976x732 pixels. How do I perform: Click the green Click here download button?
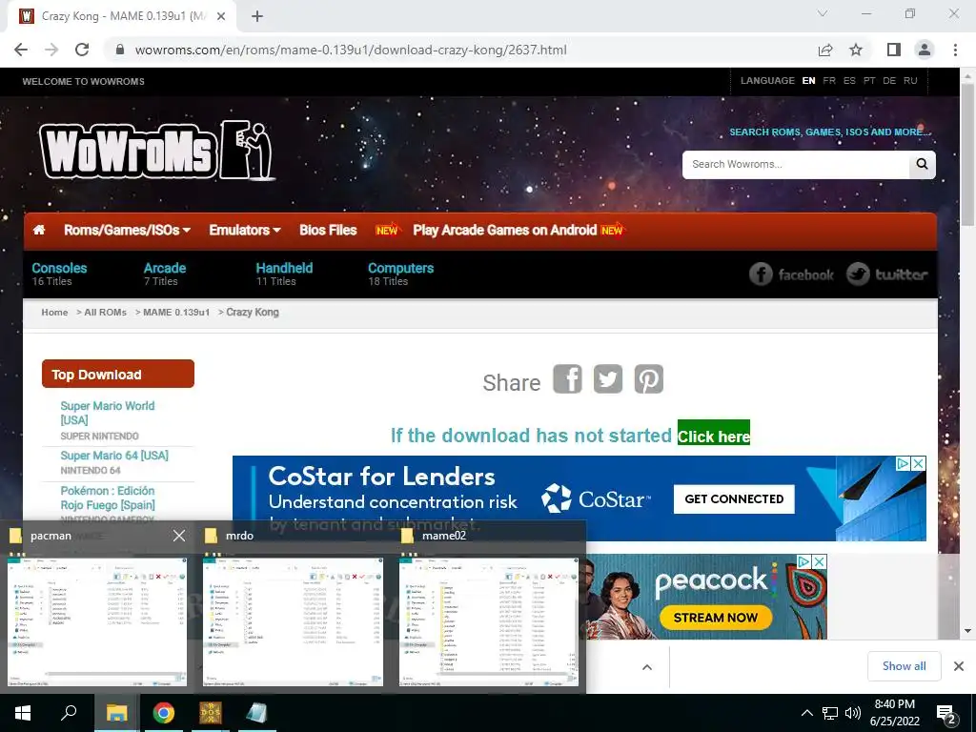tap(713, 435)
